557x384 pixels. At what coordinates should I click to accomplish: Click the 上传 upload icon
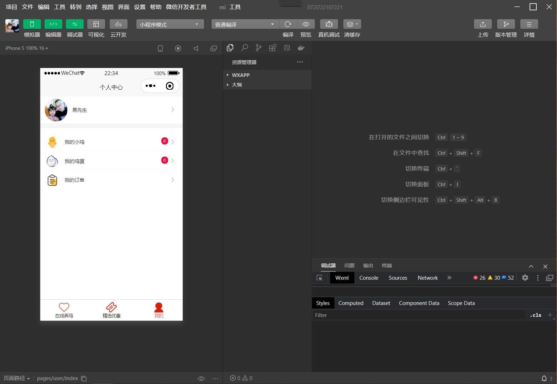pos(483,24)
